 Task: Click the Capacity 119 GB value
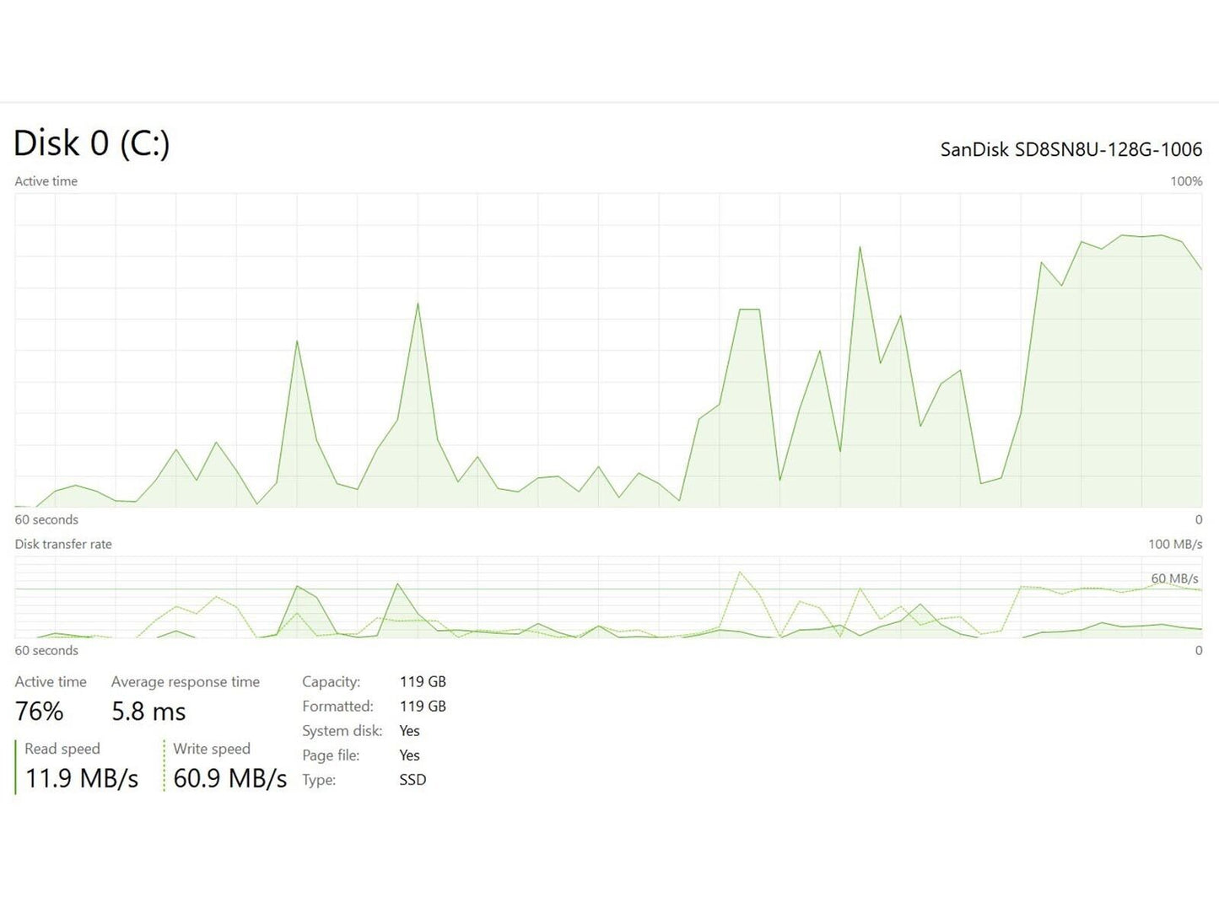tap(423, 682)
